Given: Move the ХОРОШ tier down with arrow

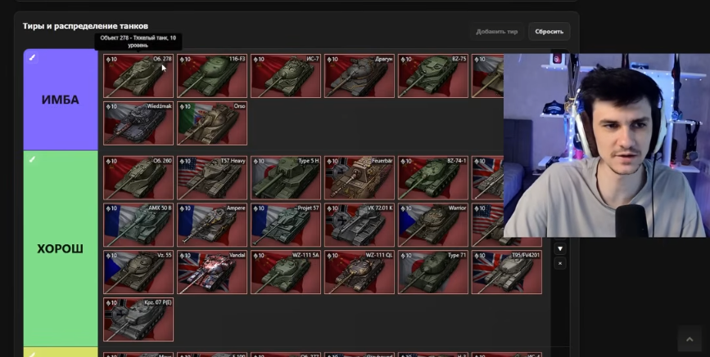Looking at the screenshot, I should pos(560,248).
